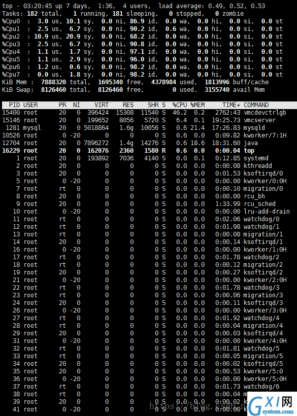
Task: Click the 7888320 total memory value
Action: click(x=53, y=82)
